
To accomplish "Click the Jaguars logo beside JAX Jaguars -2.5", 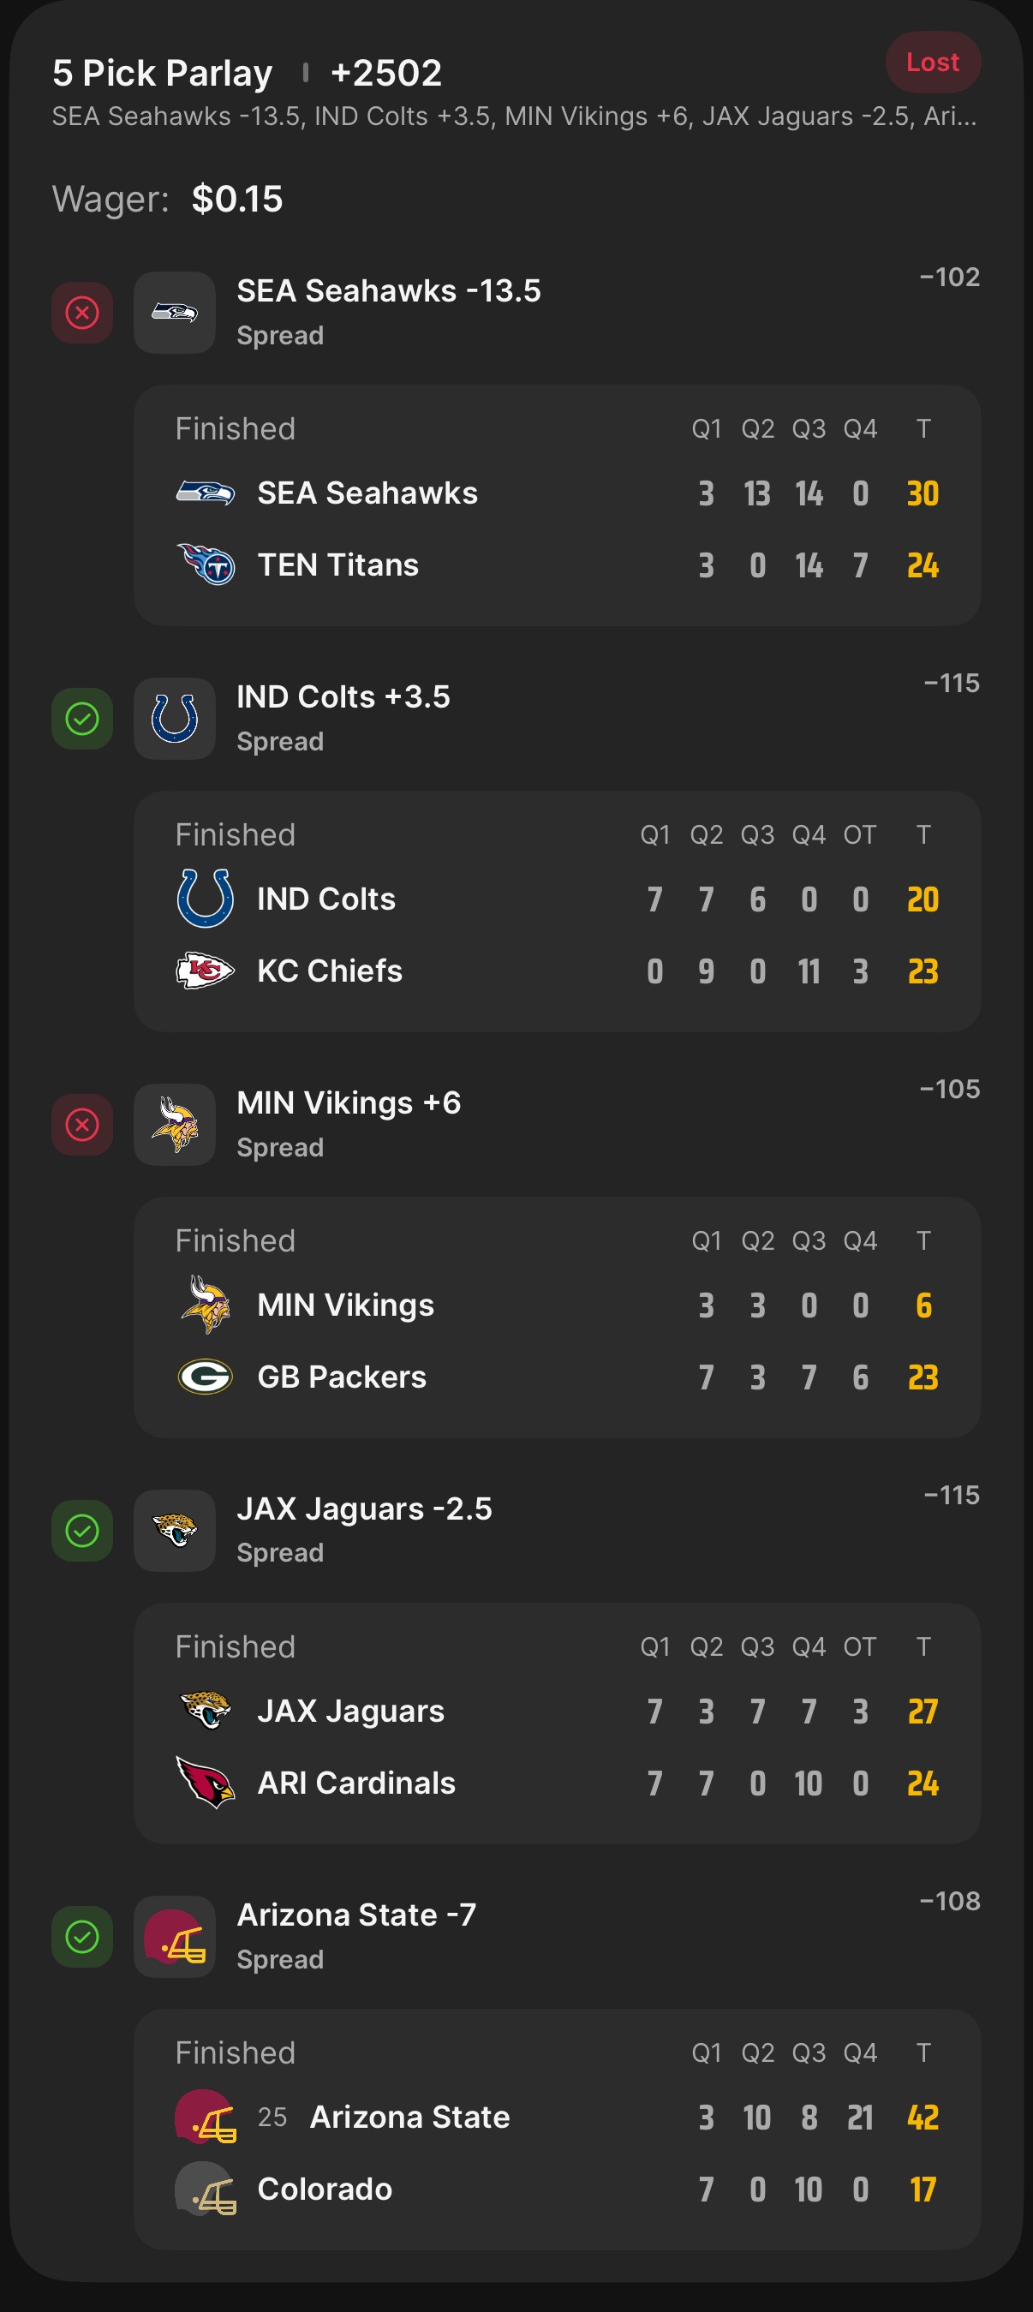I will pyautogui.click(x=174, y=1530).
